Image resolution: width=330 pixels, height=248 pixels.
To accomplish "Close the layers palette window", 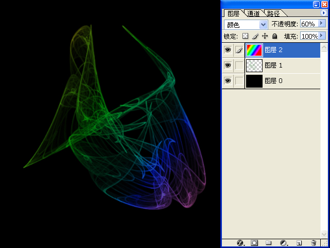I will [324, 4].
